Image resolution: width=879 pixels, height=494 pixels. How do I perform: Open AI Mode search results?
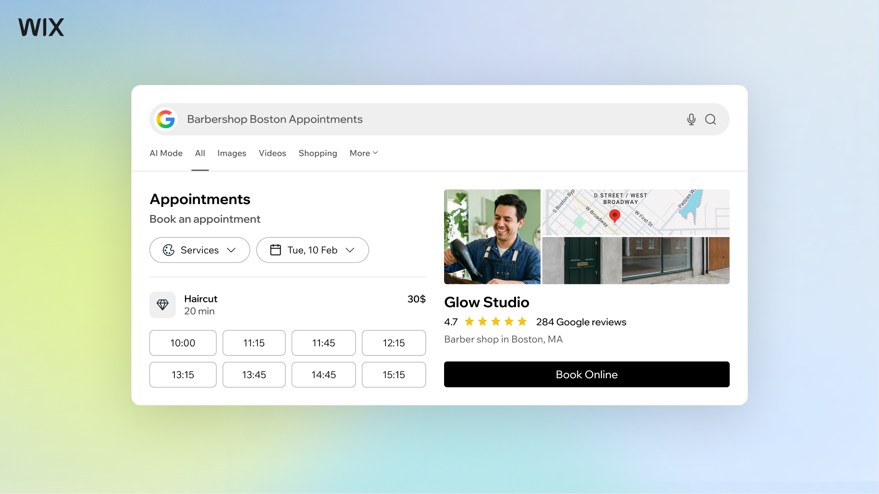166,153
